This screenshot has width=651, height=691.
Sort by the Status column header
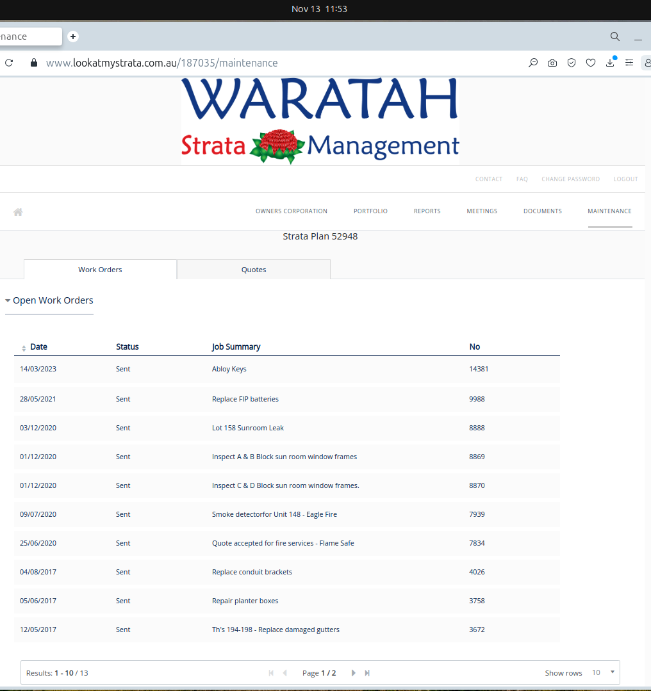(x=128, y=347)
